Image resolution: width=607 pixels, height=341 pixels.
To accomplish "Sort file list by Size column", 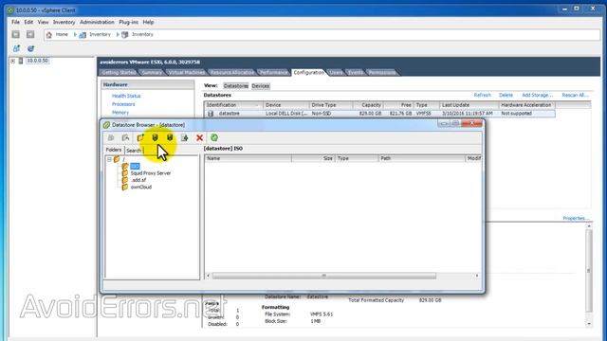I will (313, 158).
